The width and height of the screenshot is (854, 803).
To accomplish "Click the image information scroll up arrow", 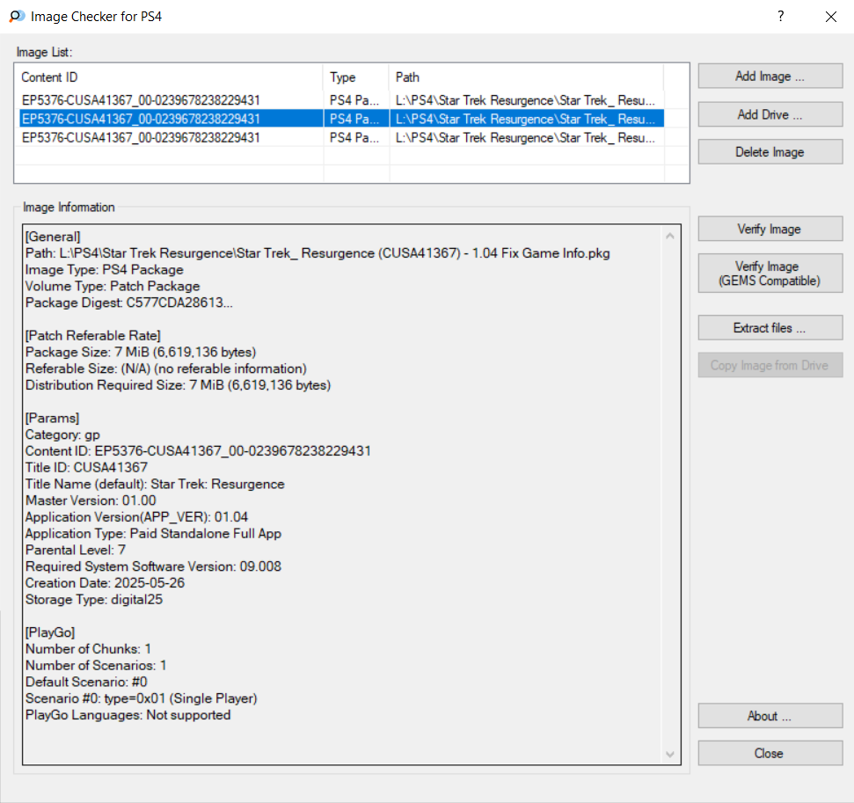I will click(x=670, y=236).
